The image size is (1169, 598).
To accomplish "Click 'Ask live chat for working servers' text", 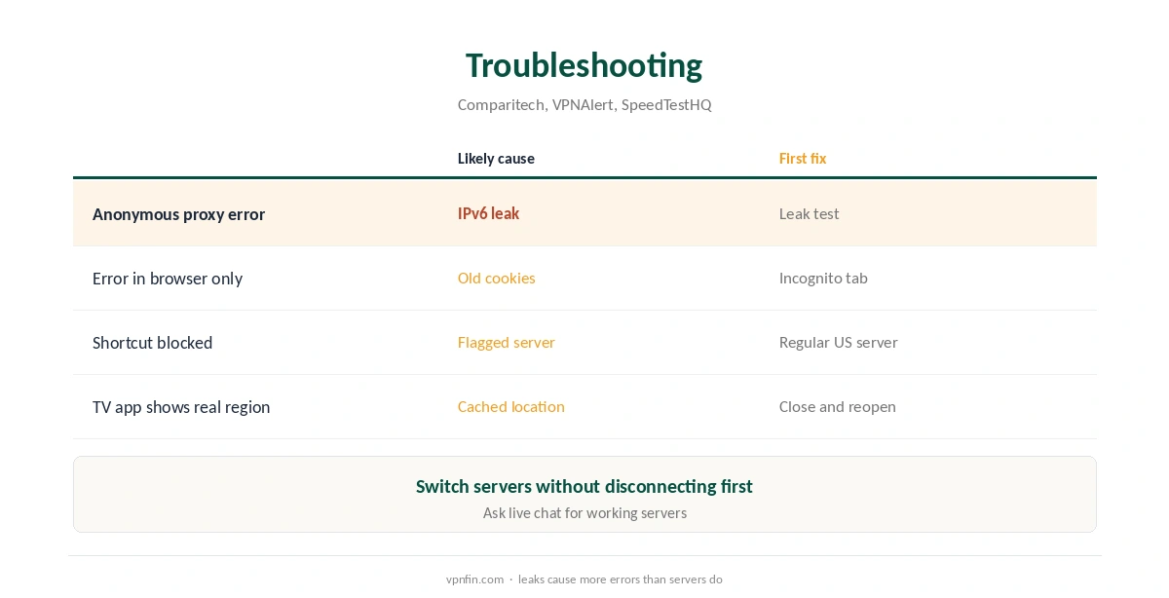I will (584, 512).
